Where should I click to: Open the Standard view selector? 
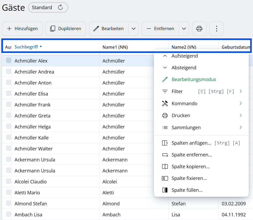(48, 7)
